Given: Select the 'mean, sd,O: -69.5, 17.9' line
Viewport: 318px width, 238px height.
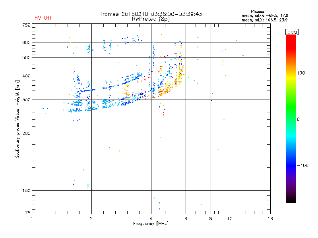Looking at the screenshot, I should click(x=265, y=15).
